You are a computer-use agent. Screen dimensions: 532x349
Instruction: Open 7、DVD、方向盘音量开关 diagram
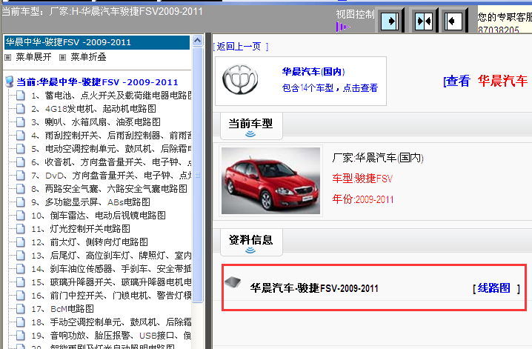click(111, 175)
